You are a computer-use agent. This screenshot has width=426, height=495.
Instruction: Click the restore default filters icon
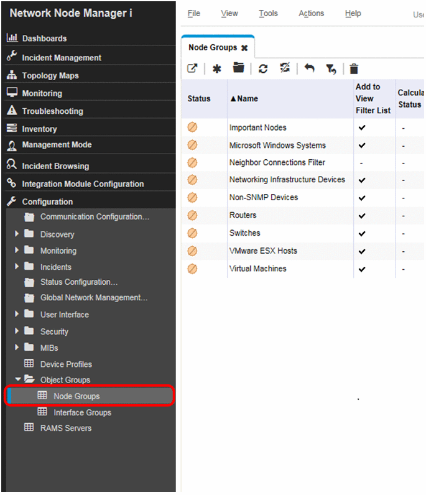pyautogui.click(x=331, y=69)
